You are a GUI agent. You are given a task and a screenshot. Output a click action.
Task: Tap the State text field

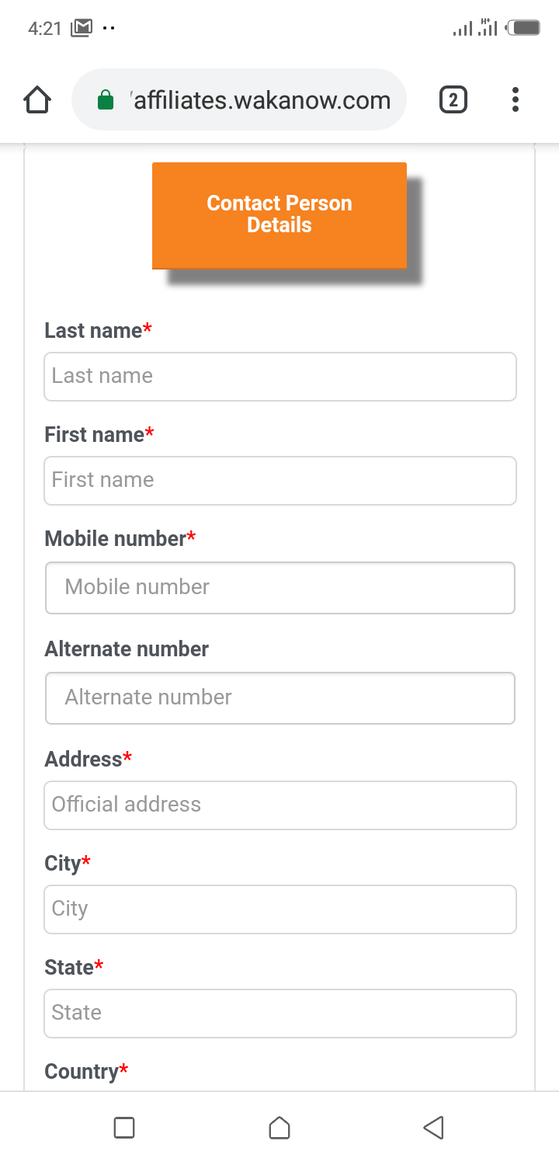279,1014
